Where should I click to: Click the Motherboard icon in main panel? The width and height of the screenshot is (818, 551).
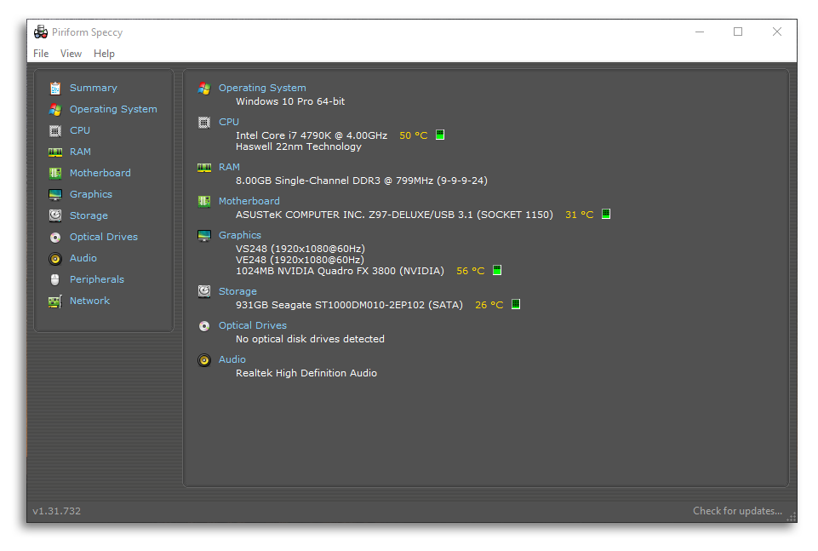coord(204,201)
